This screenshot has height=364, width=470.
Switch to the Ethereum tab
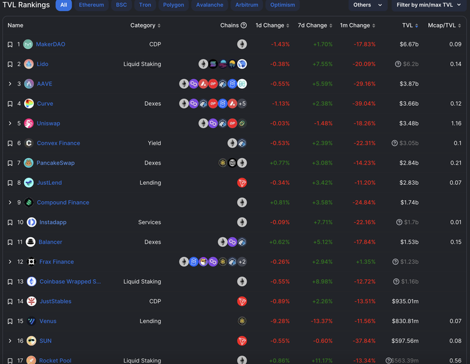click(91, 5)
